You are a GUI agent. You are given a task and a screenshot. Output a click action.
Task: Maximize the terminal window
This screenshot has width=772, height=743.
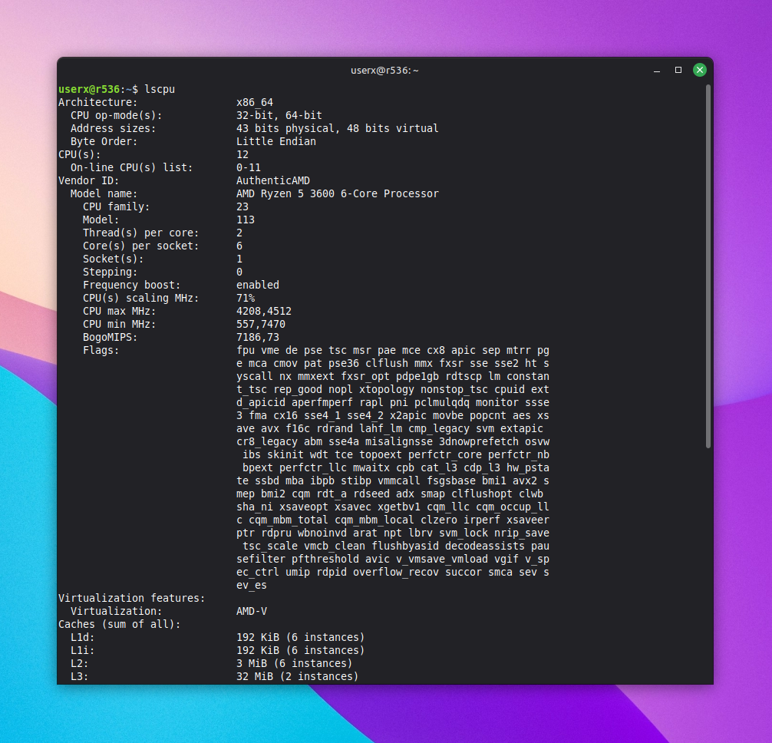tap(678, 71)
